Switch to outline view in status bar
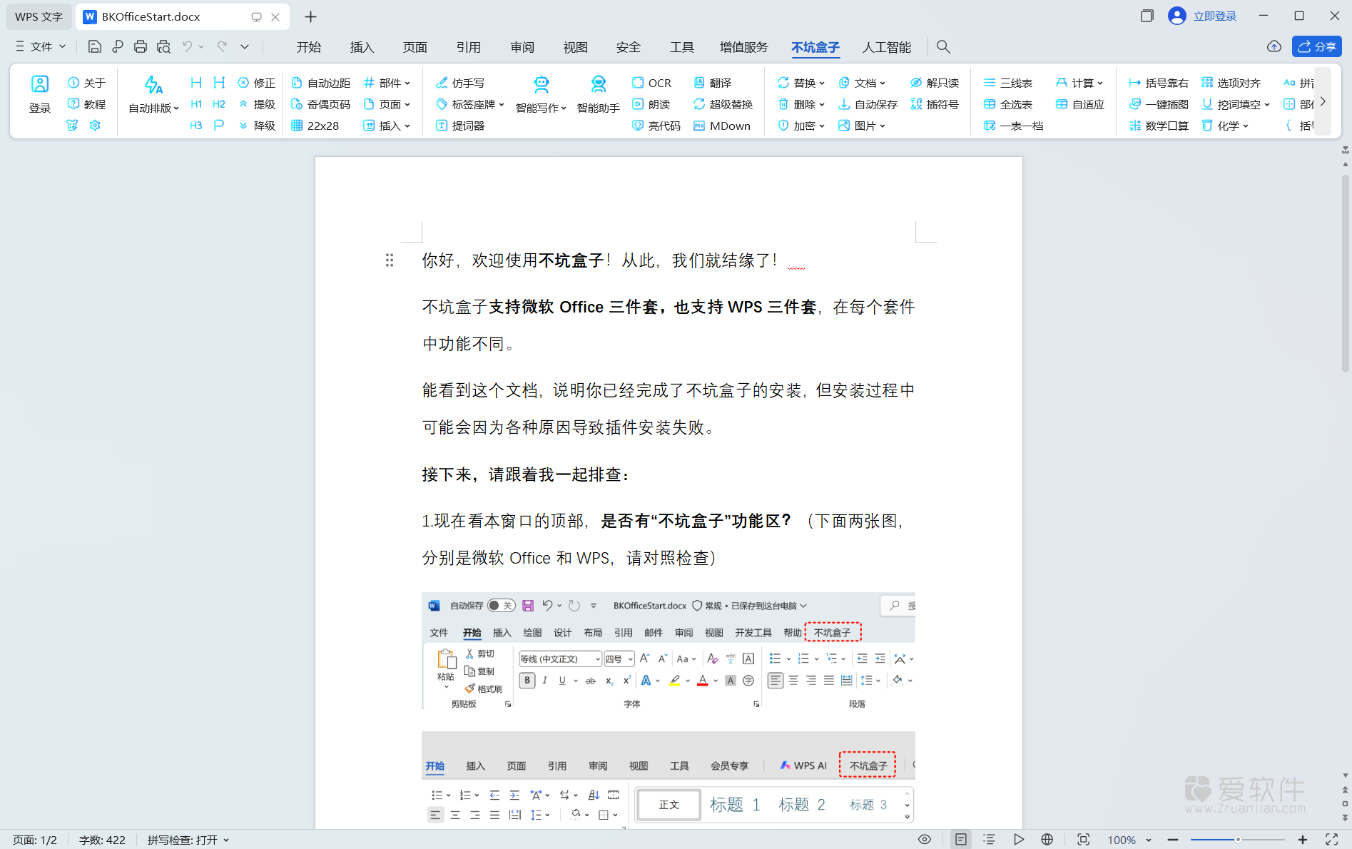The width and height of the screenshot is (1352, 849). pos(989,840)
